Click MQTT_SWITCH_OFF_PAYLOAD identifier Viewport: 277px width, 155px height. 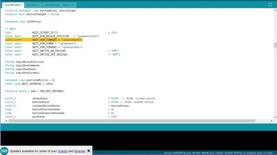click(x=50, y=55)
